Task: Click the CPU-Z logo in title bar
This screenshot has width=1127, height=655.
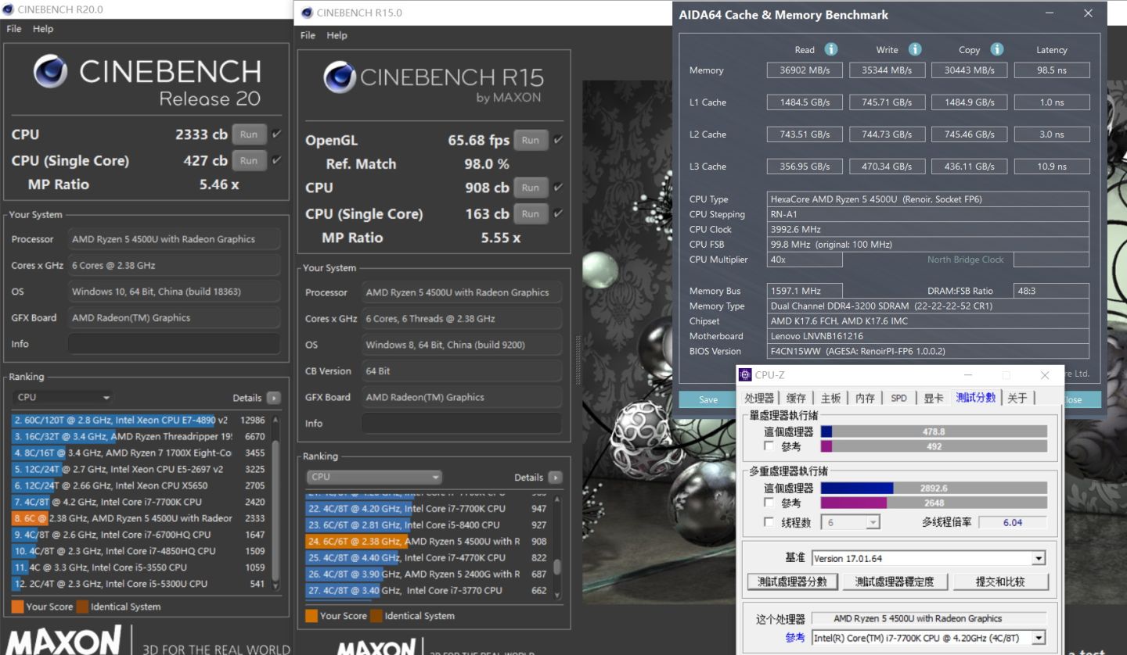Action: 746,375
